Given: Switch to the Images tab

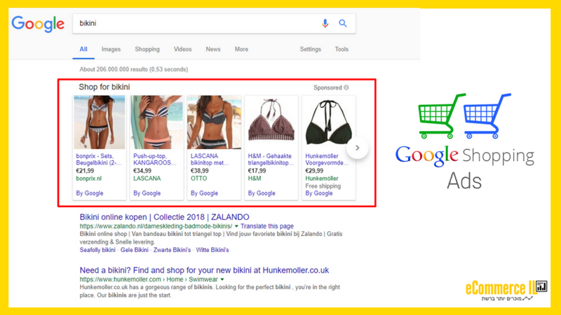Looking at the screenshot, I should click(x=111, y=49).
